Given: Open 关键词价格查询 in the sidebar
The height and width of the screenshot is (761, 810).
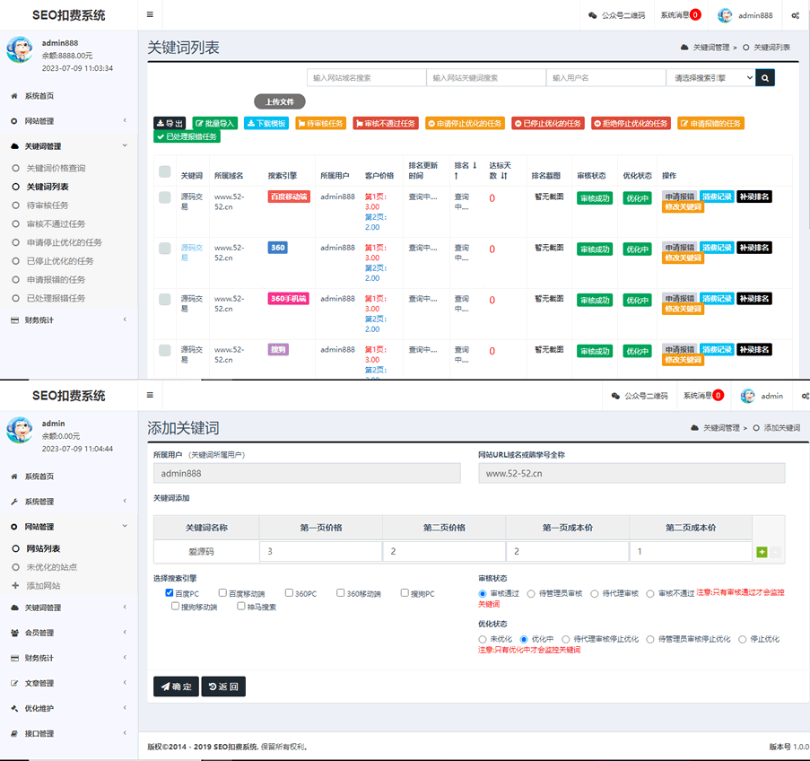Looking at the screenshot, I should coord(56,168).
